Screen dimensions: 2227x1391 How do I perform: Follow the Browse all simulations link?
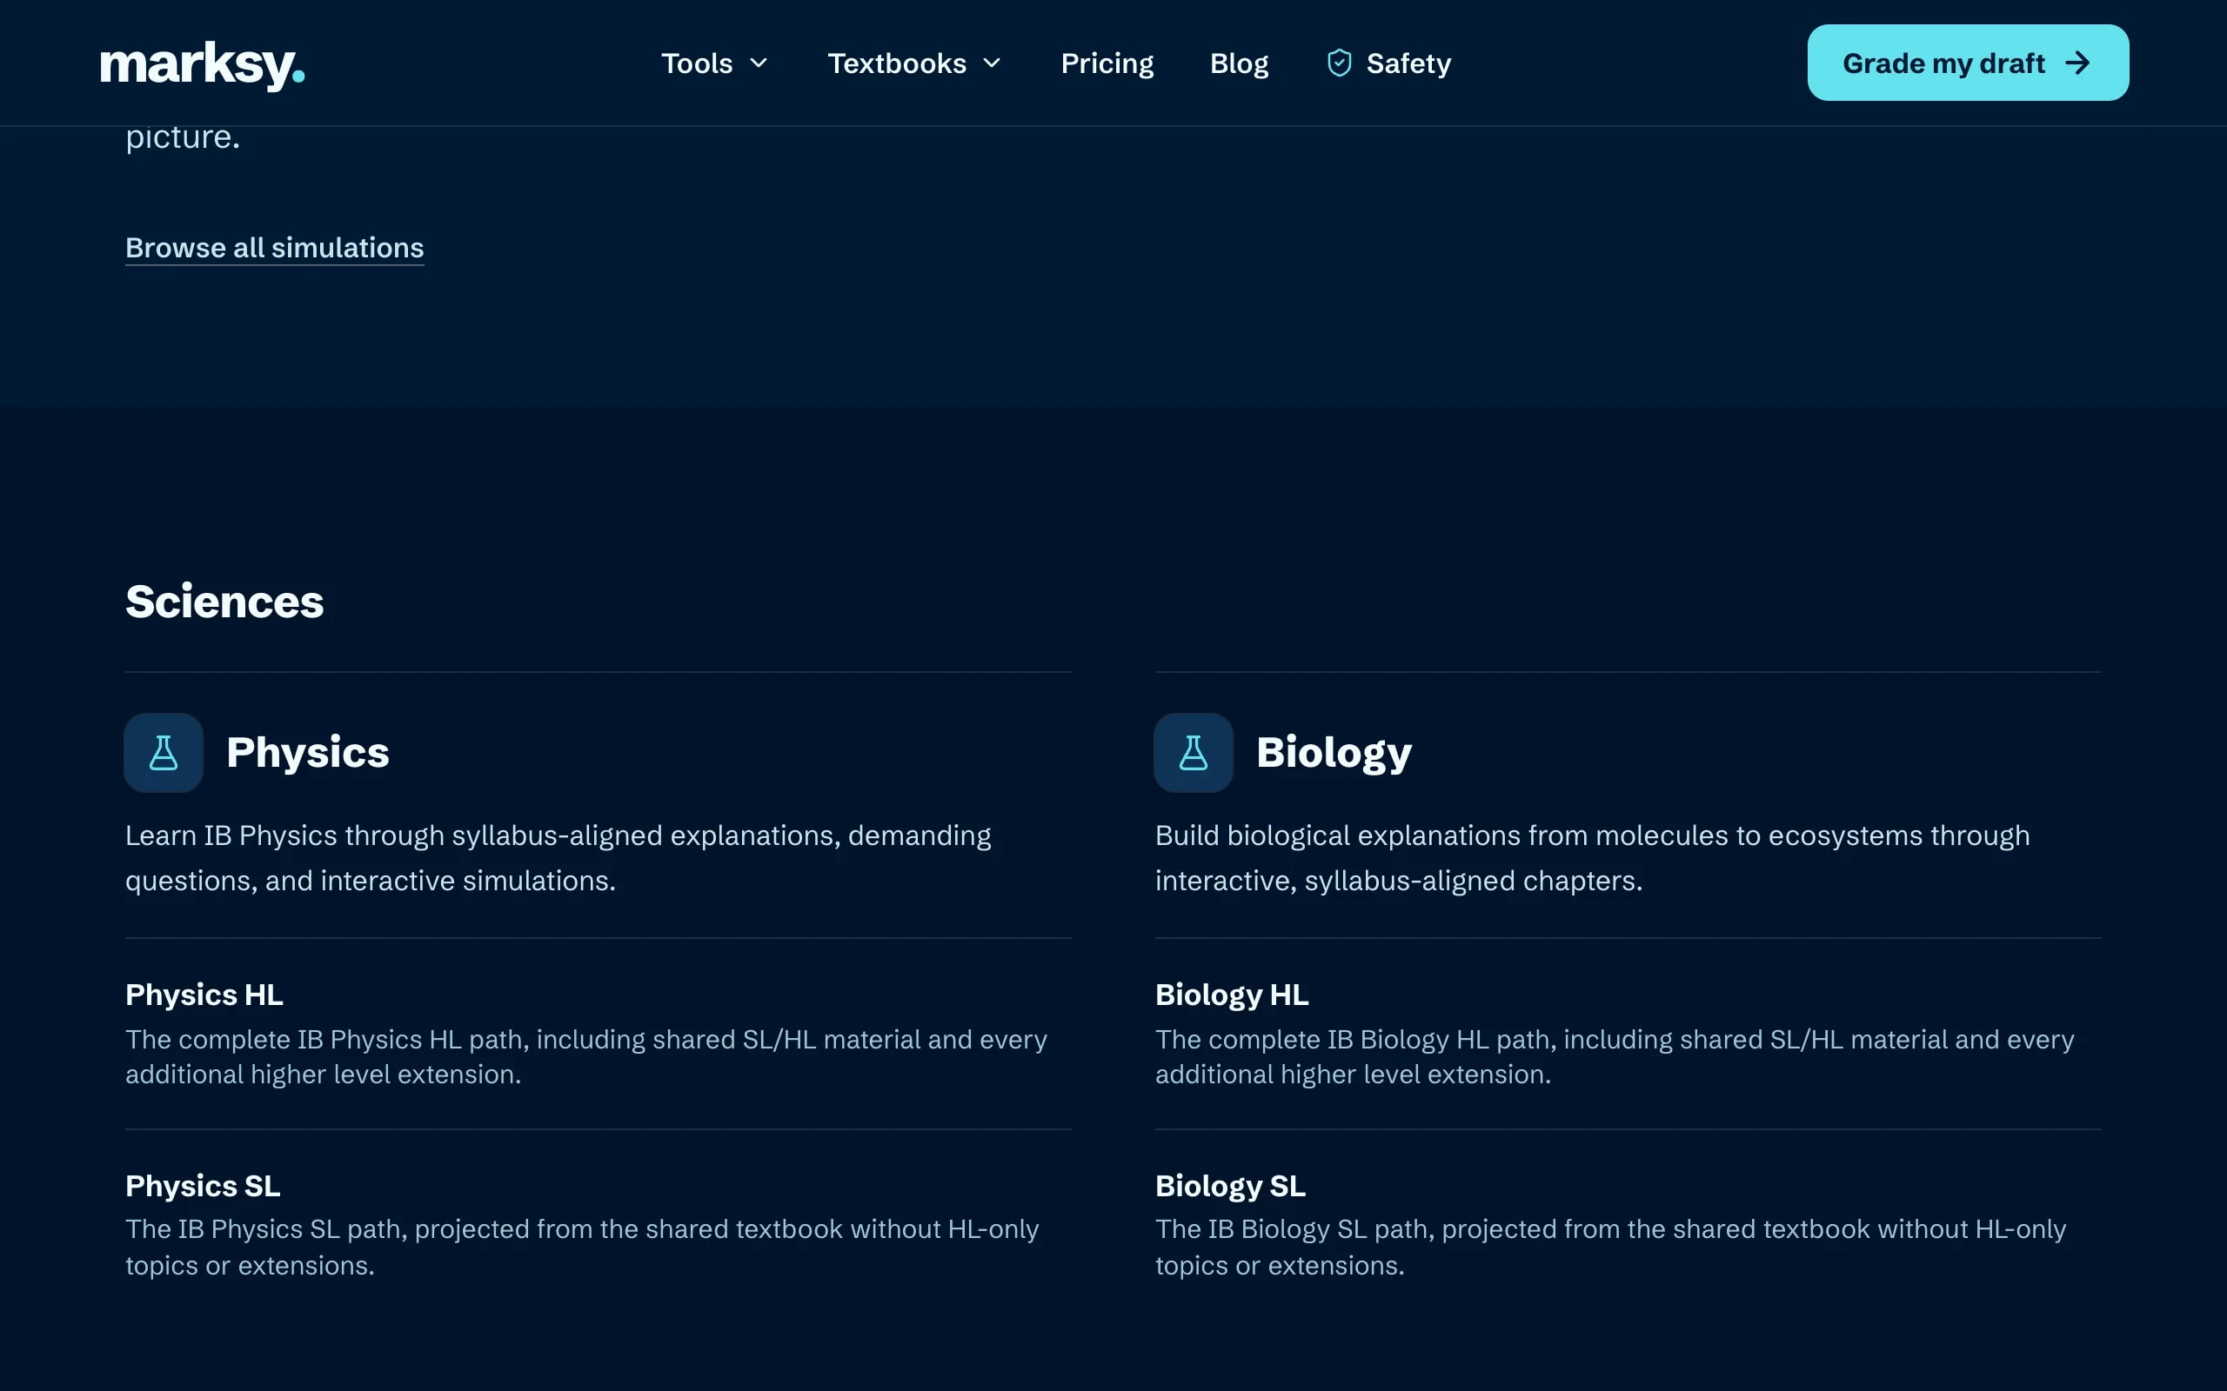click(274, 248)
